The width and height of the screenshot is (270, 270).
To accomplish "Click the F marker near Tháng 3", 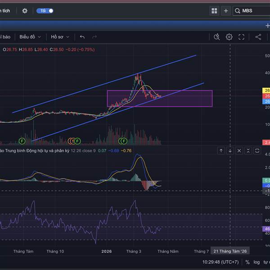I will pyautogui.click(x=124, y=141).
